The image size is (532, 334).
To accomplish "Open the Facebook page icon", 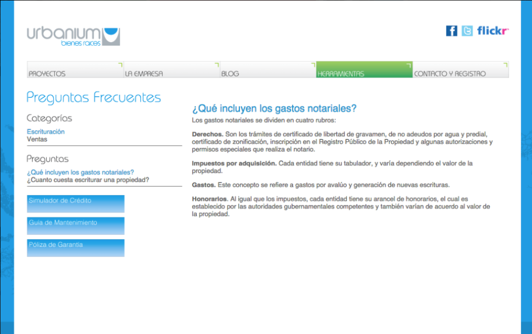I will (451, 31).
